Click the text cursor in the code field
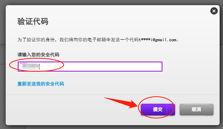This screenshot has width=223, height=129. pos(39,67)
